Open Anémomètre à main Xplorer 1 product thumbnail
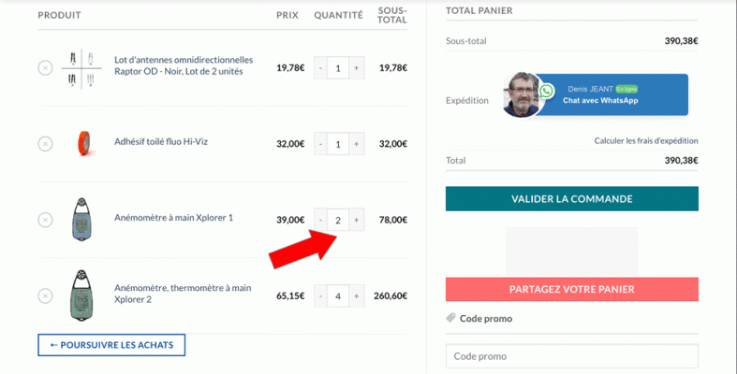The height and width of the screenshot is (374, 737). tap(80, 219)
